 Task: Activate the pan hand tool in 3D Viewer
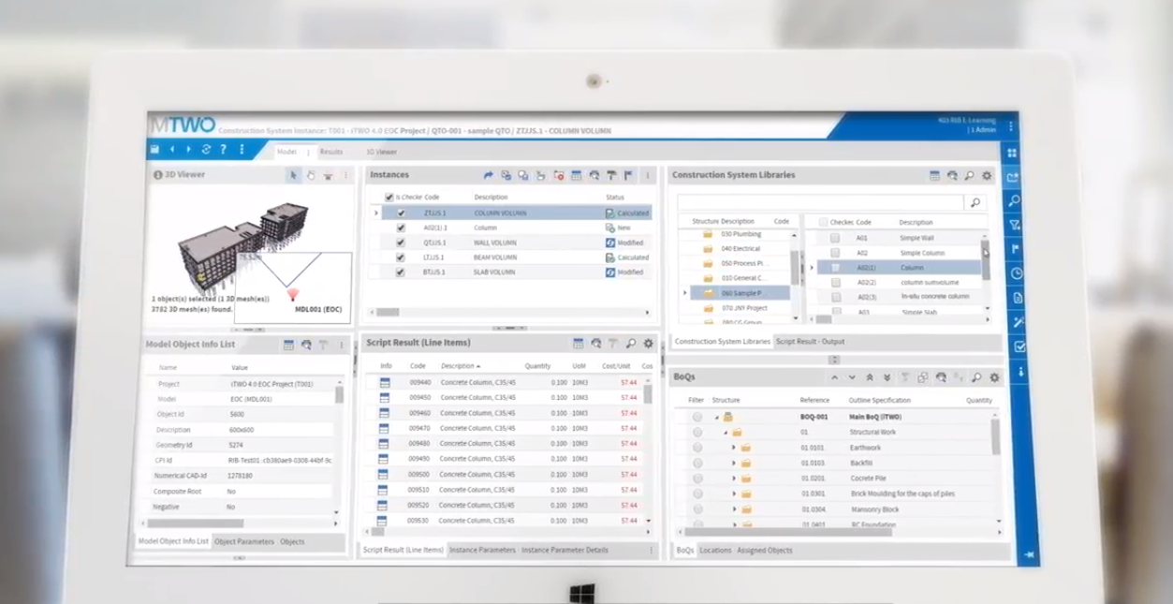point(311,175)
